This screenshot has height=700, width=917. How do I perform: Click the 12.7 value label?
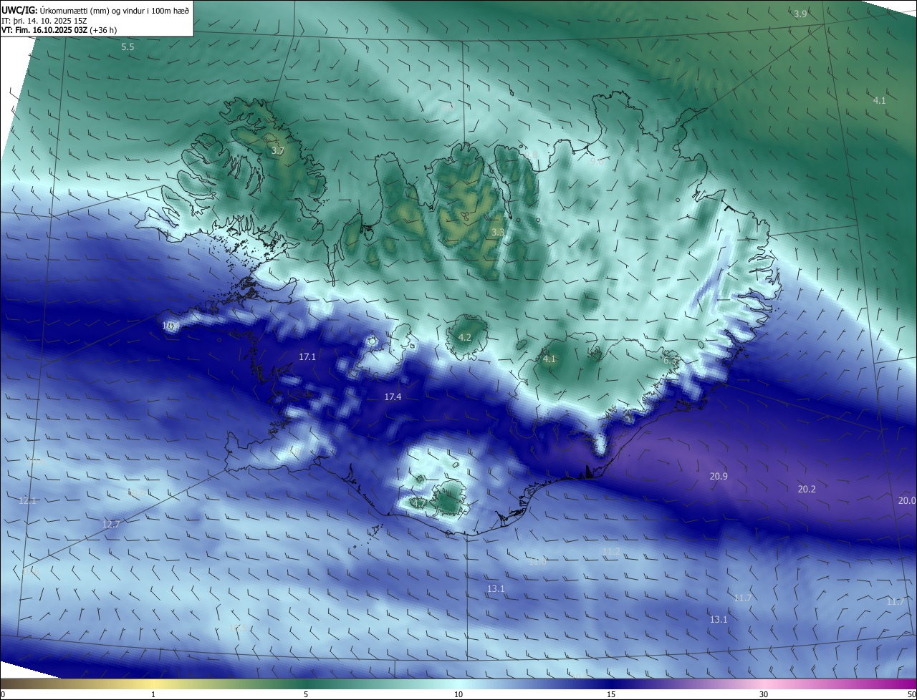click(111, 524)
